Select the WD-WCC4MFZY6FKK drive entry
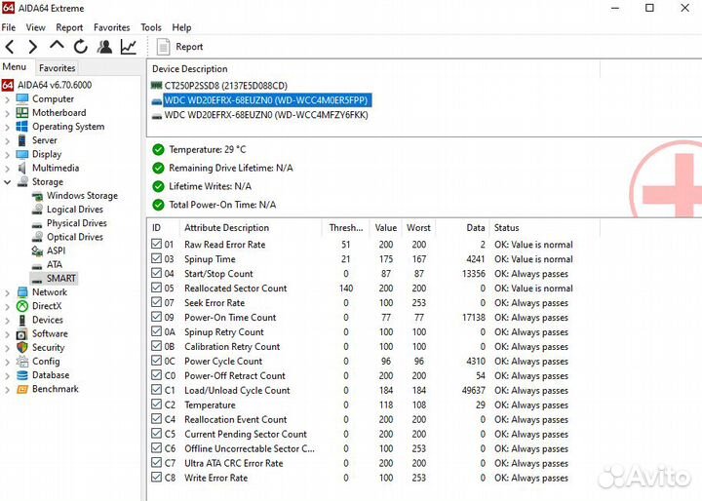The height and width of the screenshot is (501, 702). coord(265,115)
